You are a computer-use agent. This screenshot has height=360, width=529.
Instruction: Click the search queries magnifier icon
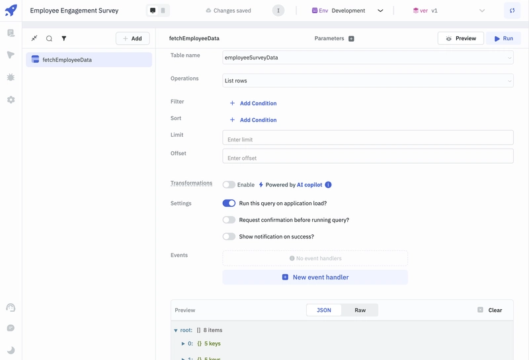coord(49,38)
